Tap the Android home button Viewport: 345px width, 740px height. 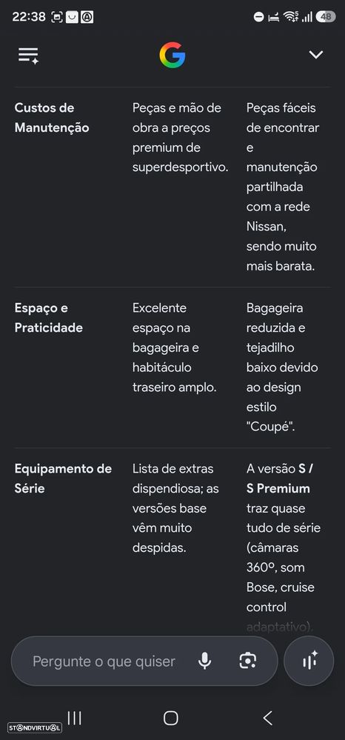(171, 719)
